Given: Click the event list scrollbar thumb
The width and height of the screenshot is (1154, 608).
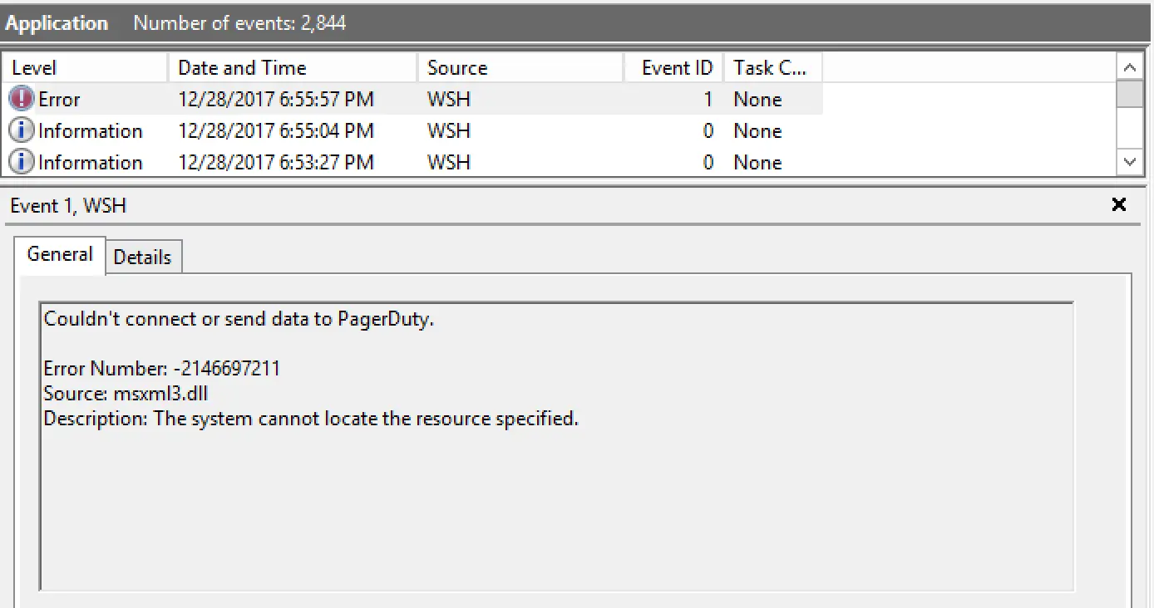Looking at the screenshot, I should (x=1129, y=94).
